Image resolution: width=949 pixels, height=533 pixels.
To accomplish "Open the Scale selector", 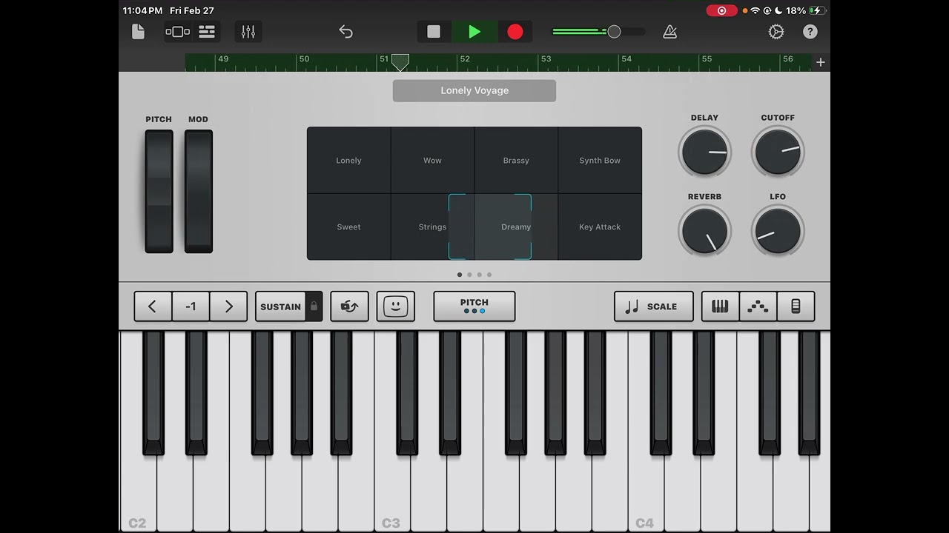I will coord(654,306).
